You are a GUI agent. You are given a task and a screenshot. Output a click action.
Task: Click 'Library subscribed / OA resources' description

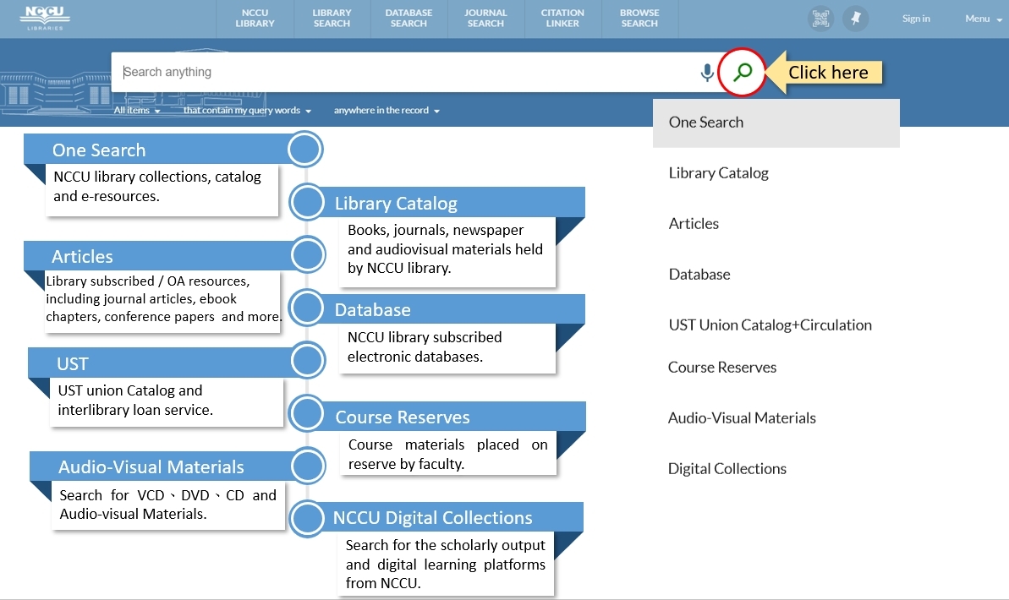coord(163,298)
